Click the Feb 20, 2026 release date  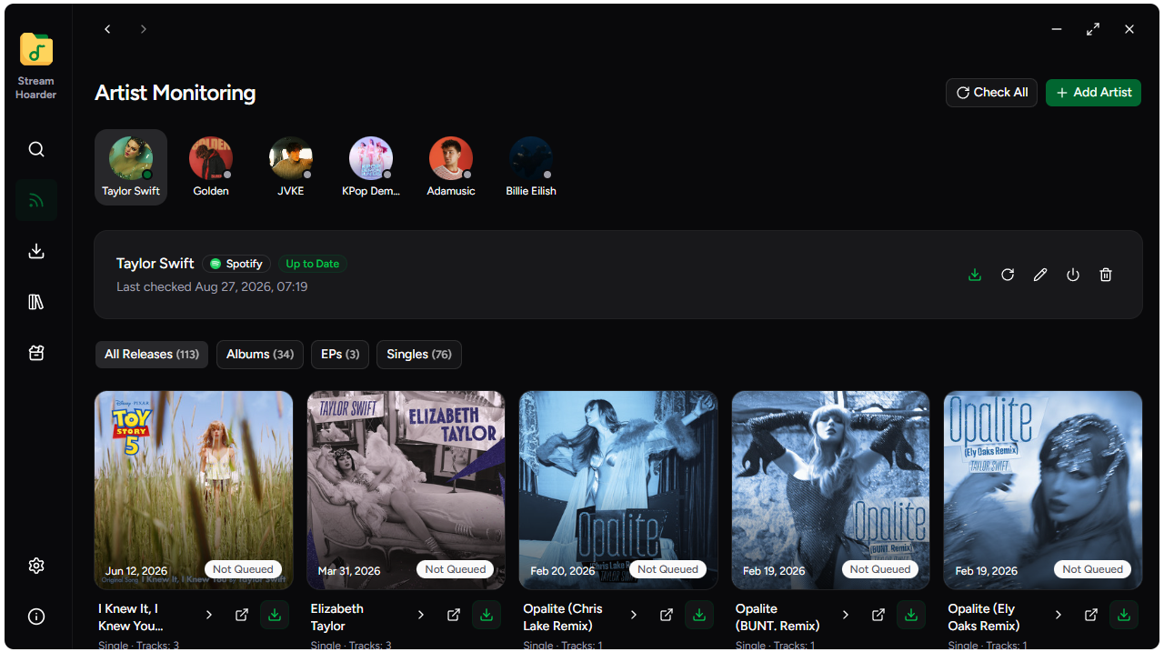[x=562, y=571]
